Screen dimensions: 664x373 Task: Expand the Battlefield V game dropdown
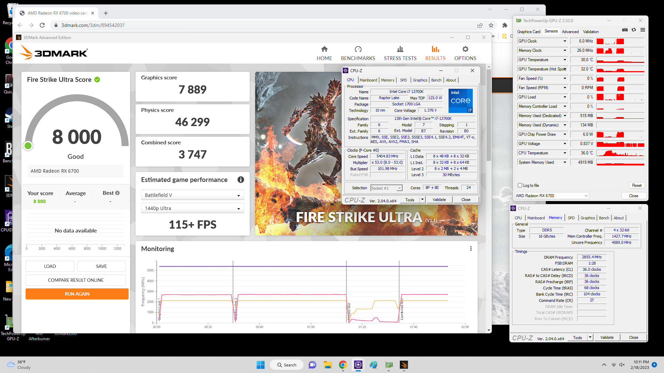(x=192, y=195)
